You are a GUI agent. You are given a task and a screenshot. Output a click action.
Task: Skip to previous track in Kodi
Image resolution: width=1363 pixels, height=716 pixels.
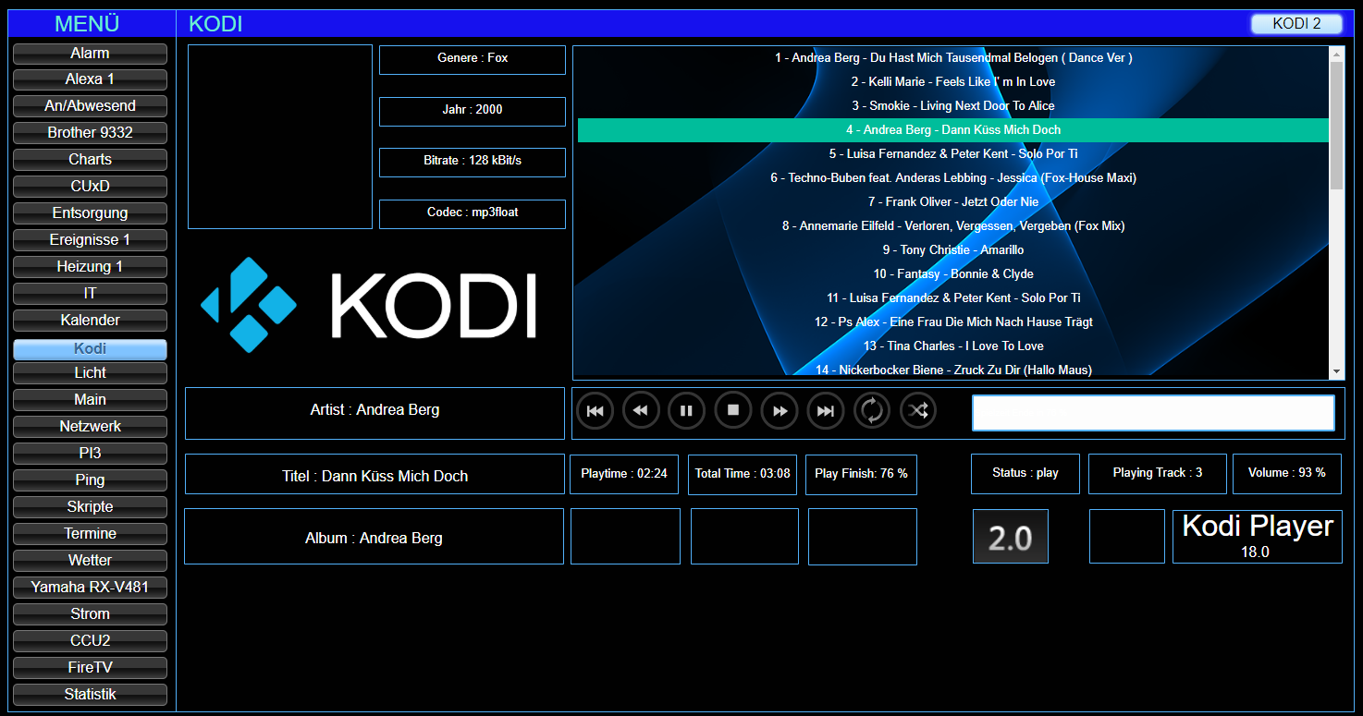[x=595, y=410]
